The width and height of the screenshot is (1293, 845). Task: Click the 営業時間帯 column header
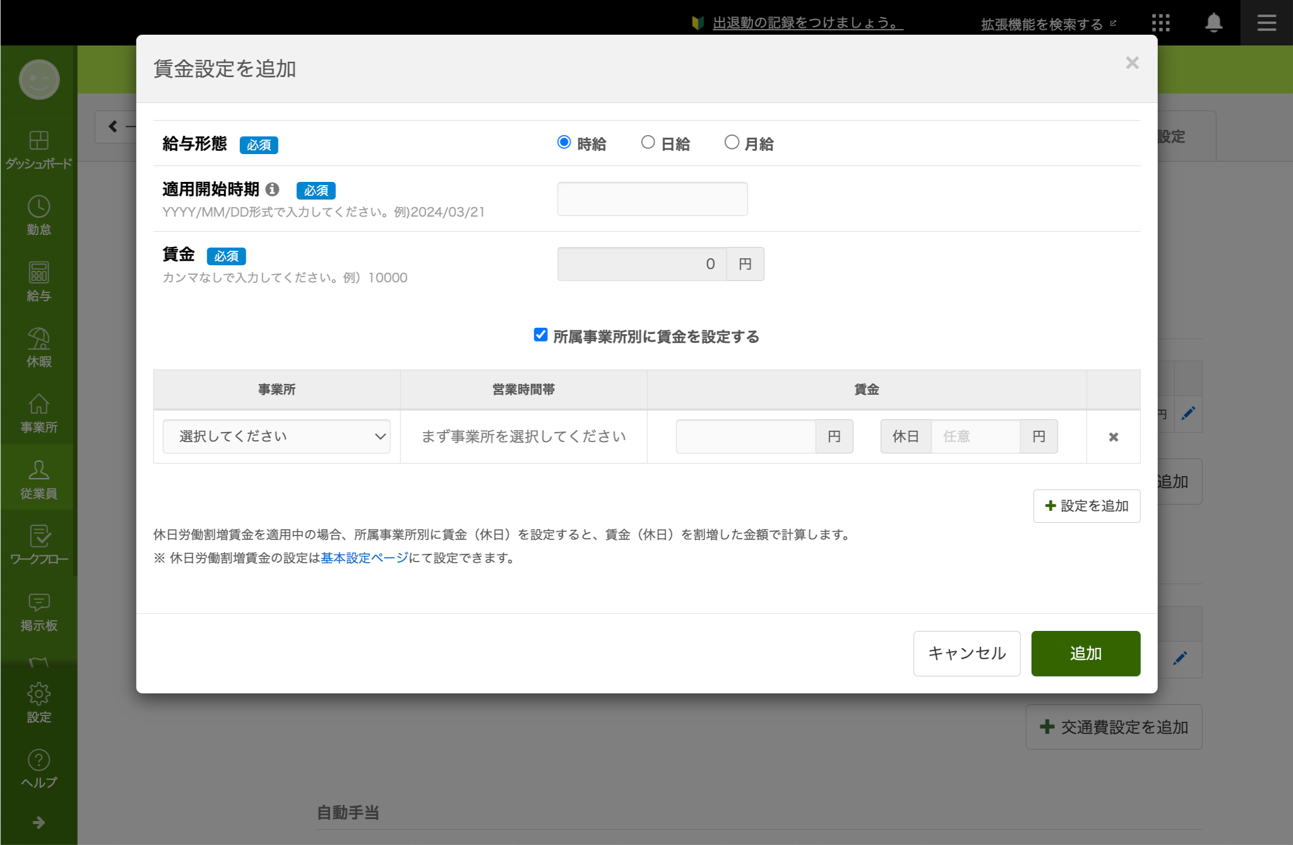(x=523, y=390)
